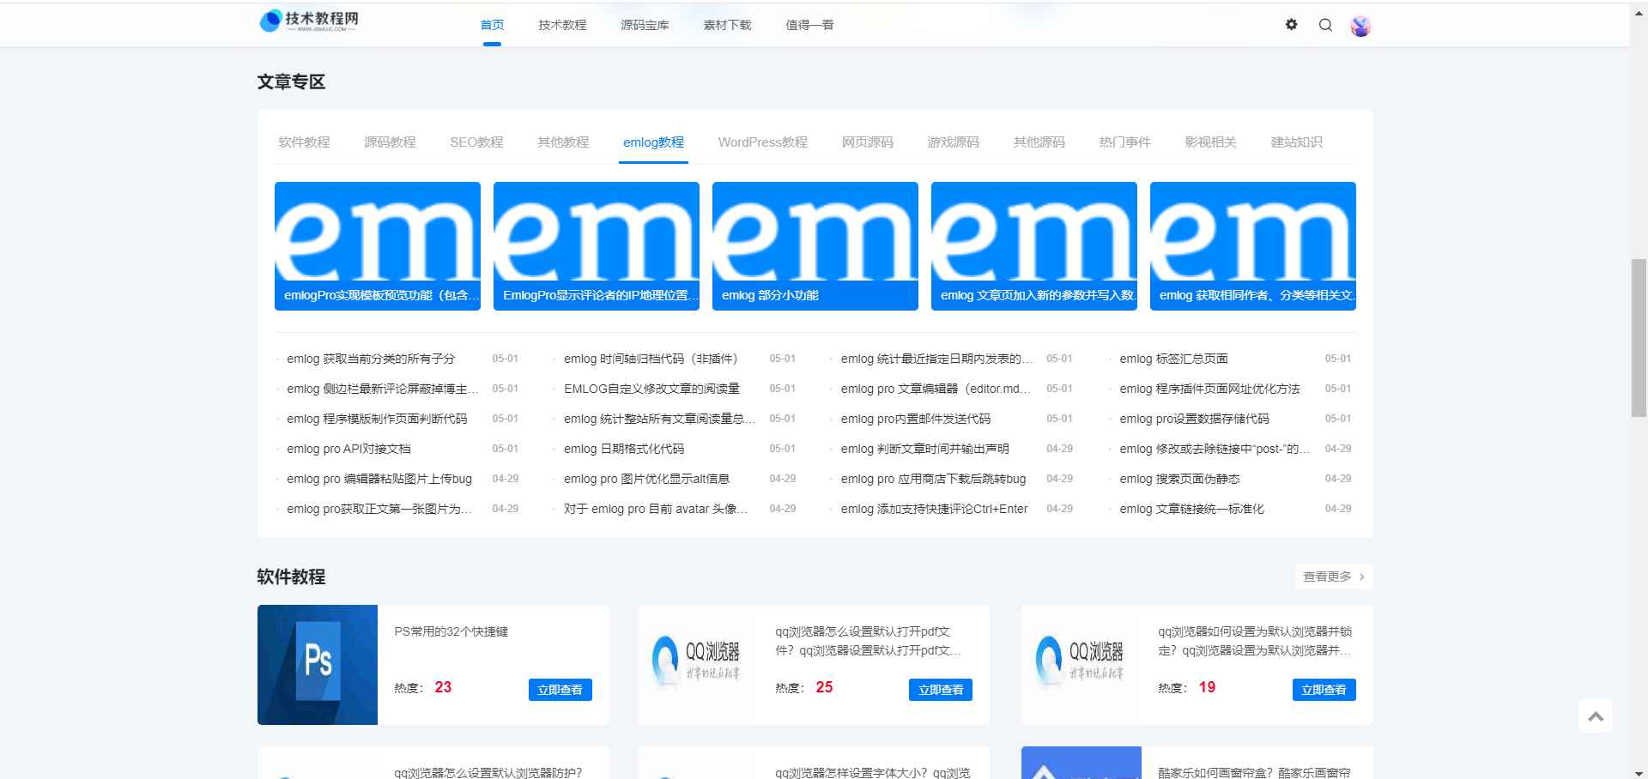1648x779 pixels.
Task: Open article emlog 侧边栏最新评论屏蔽掉博主
Action: click(383, 389)
